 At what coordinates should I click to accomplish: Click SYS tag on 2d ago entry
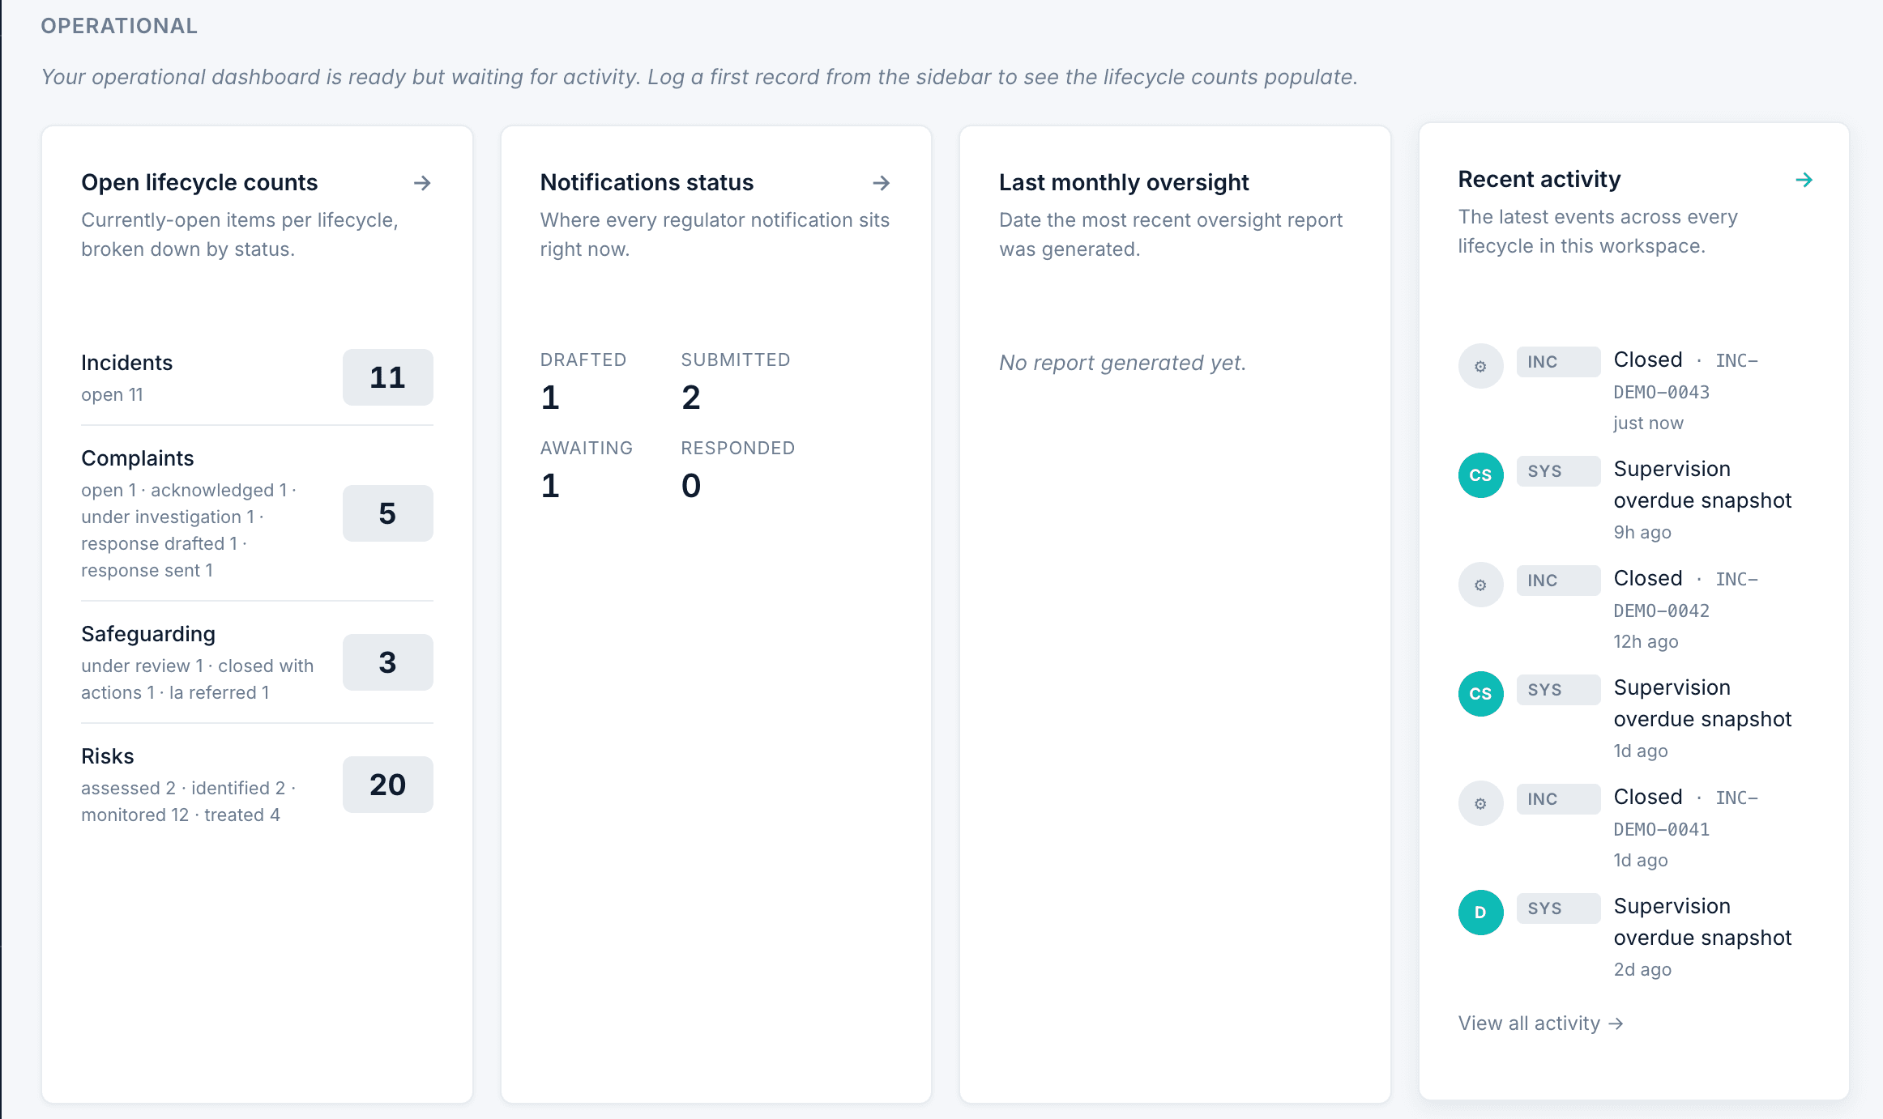pos(1558,908)
